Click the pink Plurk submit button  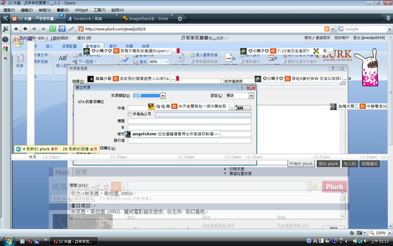point(334,187)
